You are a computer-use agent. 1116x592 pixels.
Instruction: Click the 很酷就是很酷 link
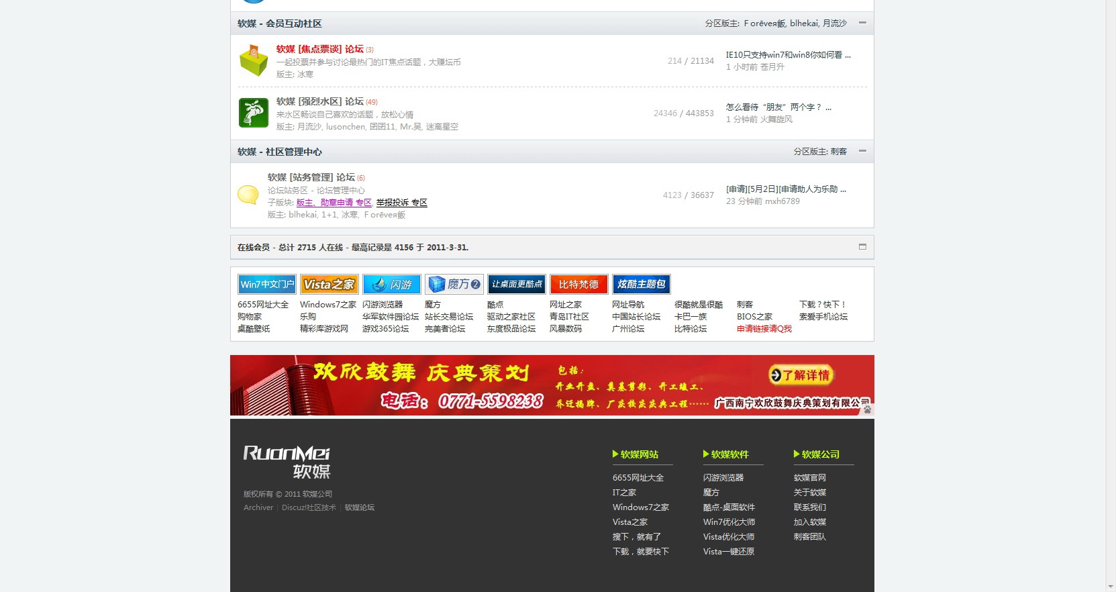tap(699, 305)
